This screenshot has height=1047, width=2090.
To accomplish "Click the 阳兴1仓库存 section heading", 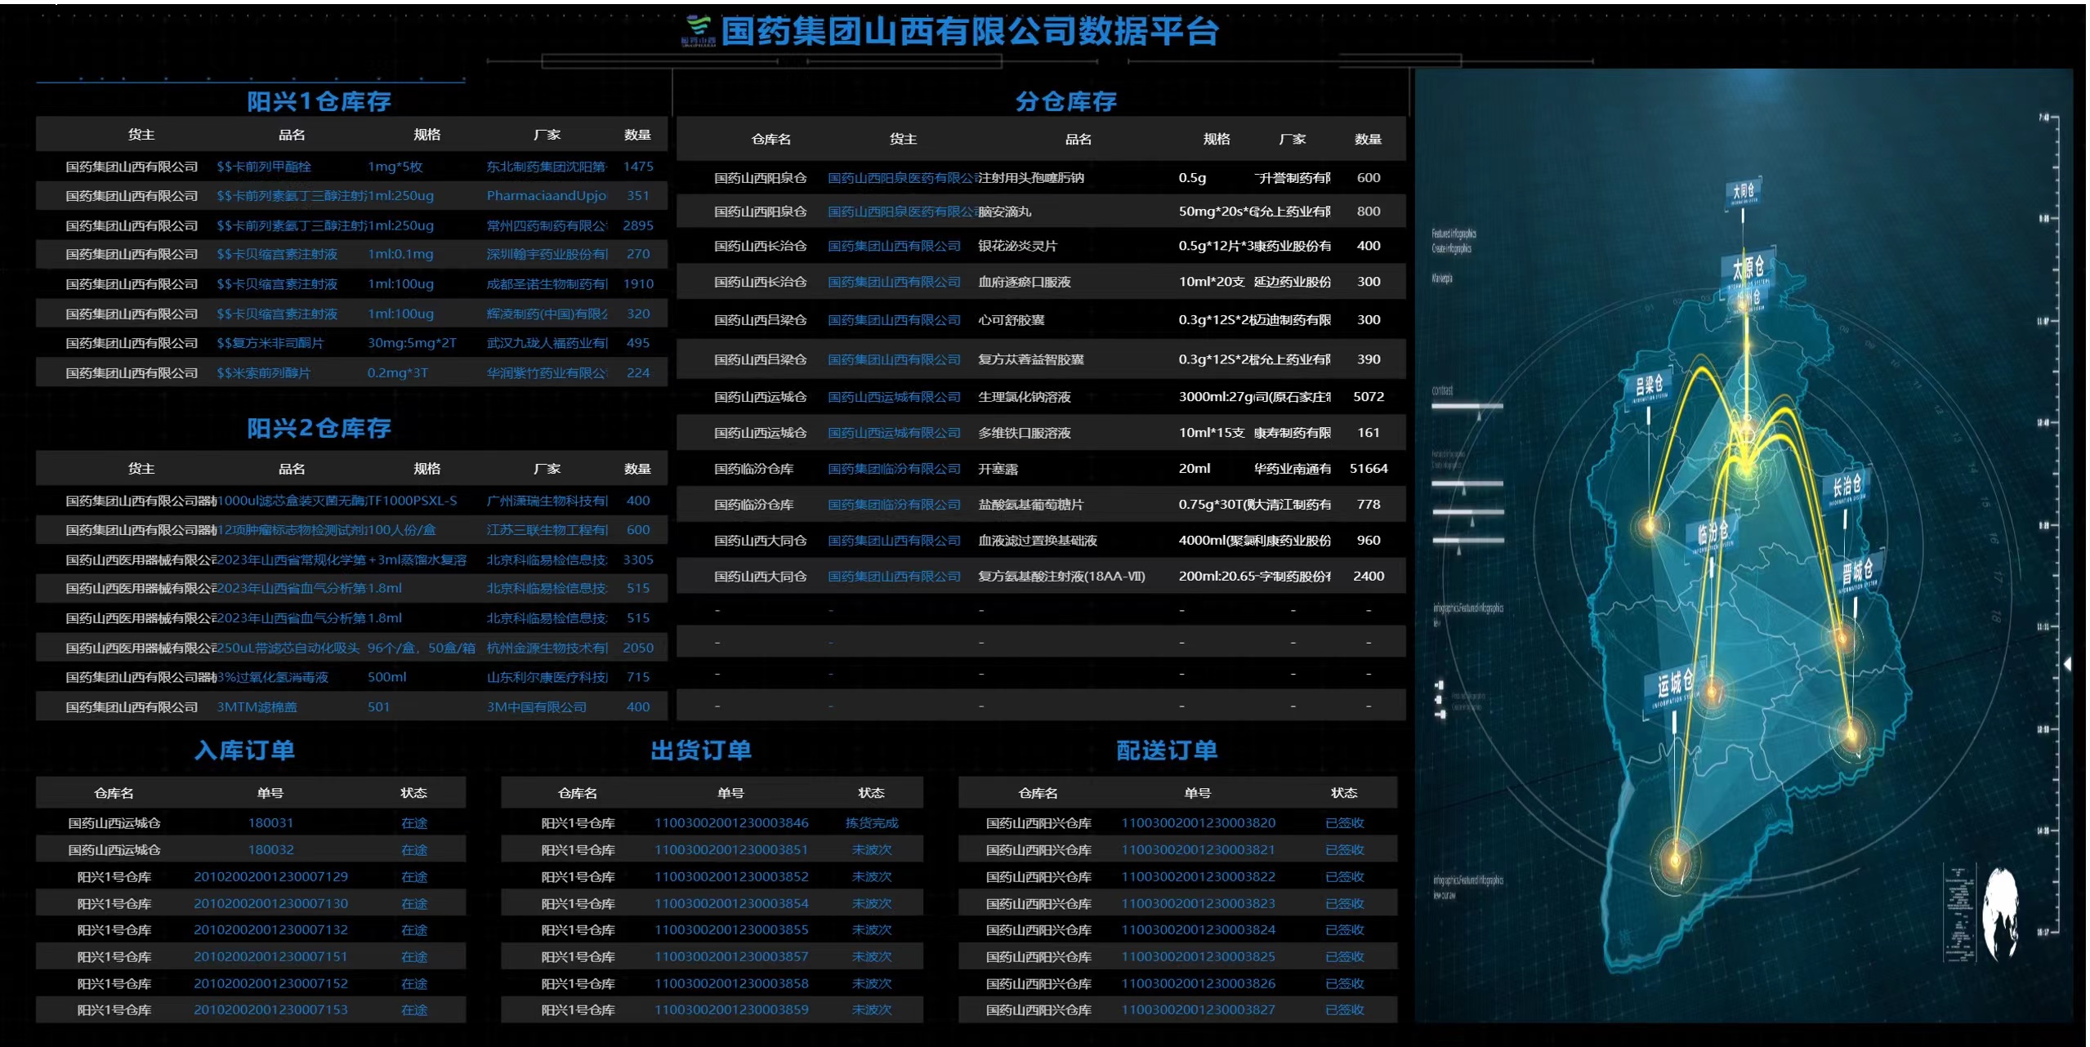I will point(319,101).
